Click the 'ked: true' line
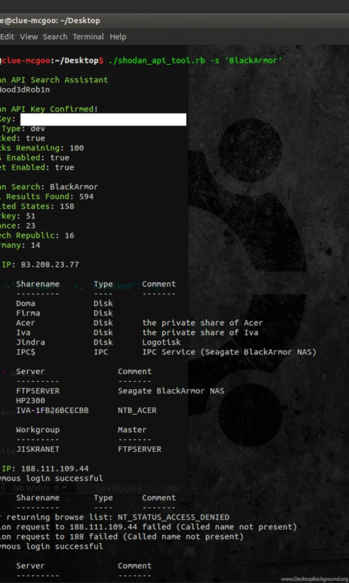 tap(23, 138)
